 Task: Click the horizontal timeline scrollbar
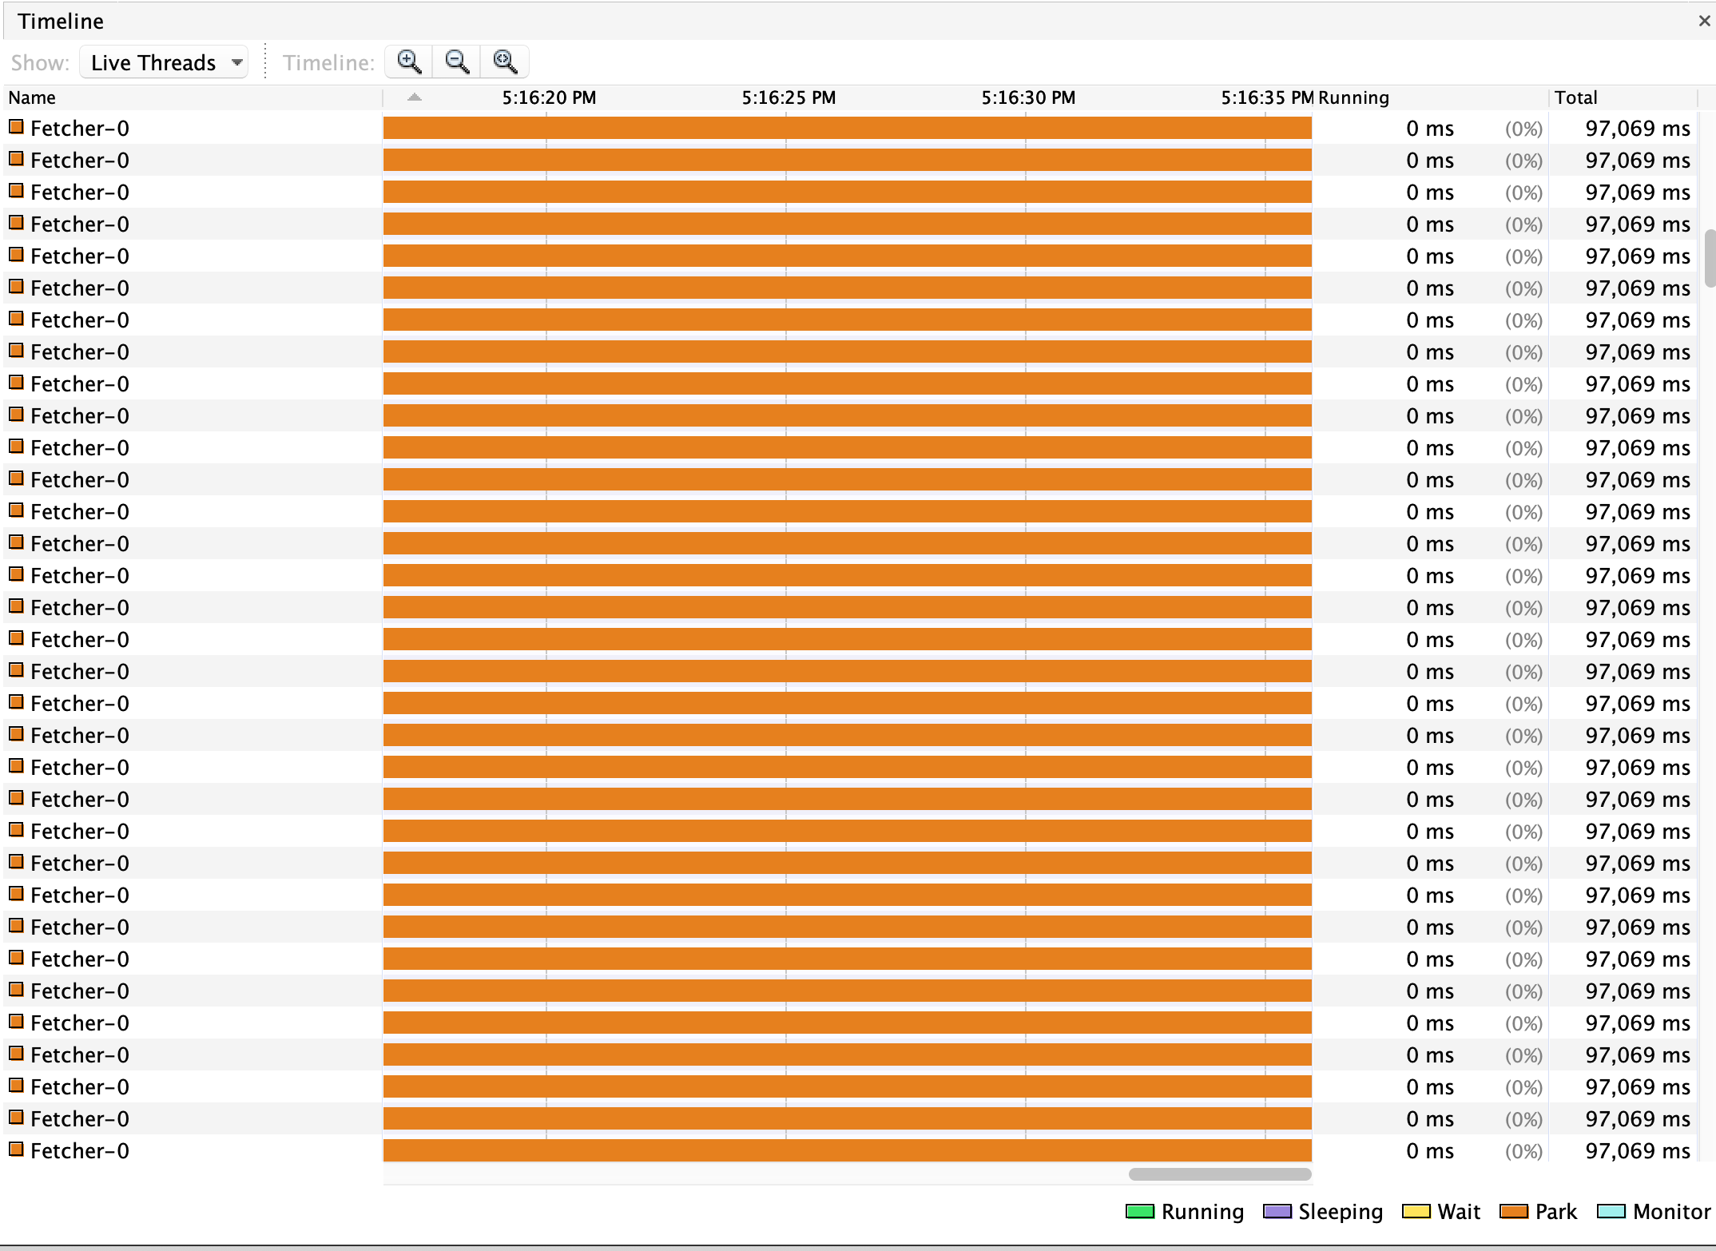pos(1218,1174)
